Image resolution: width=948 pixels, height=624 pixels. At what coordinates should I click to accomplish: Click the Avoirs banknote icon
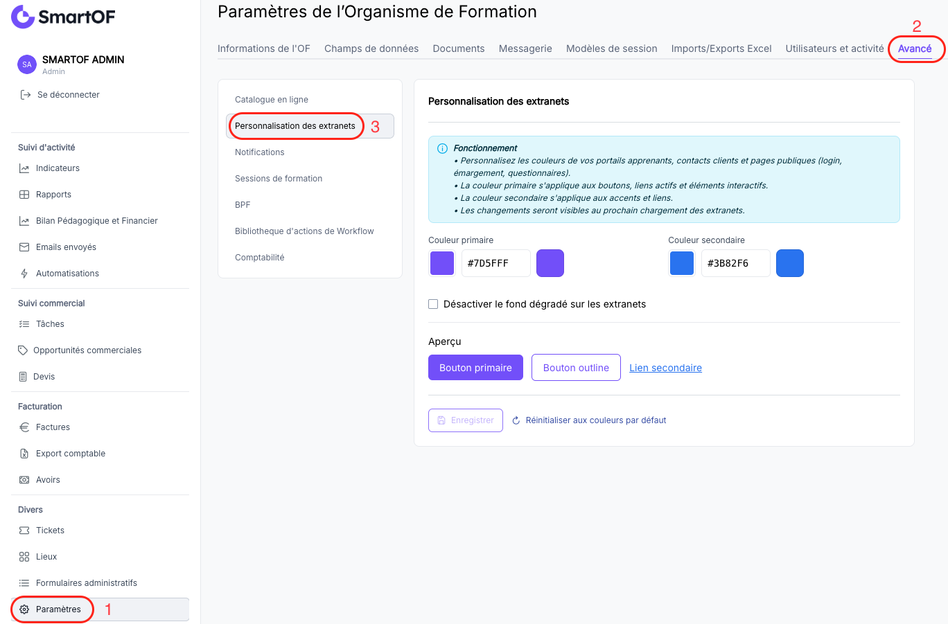coord(24,480)
